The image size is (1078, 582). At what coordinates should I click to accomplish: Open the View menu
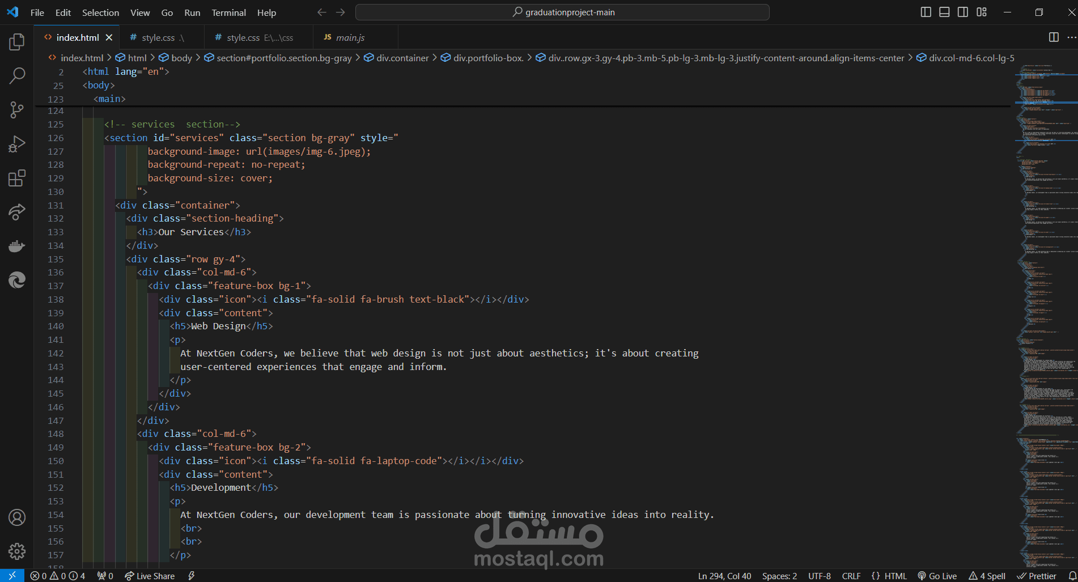[x=140, y=12]
